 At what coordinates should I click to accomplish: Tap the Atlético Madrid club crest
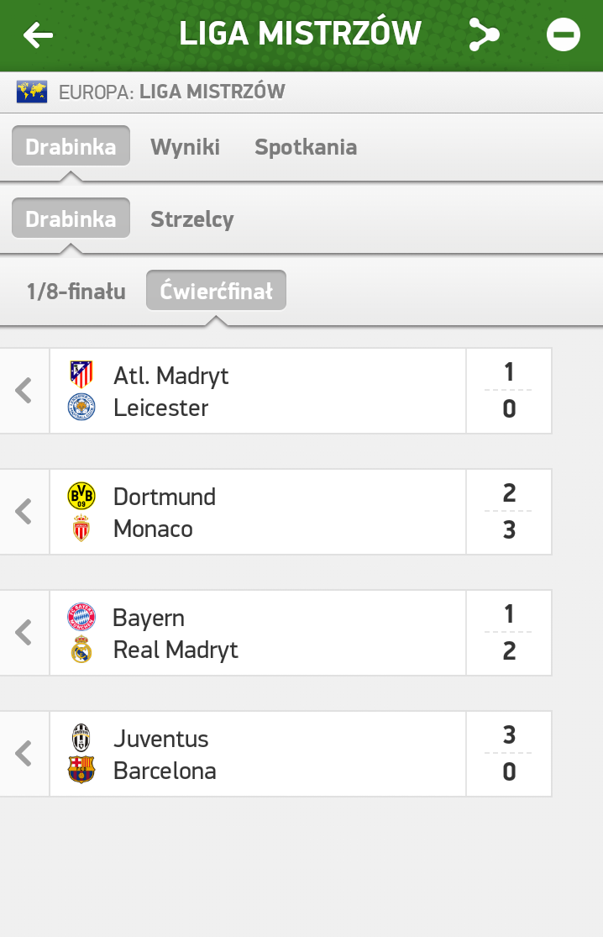click(81, 373)
